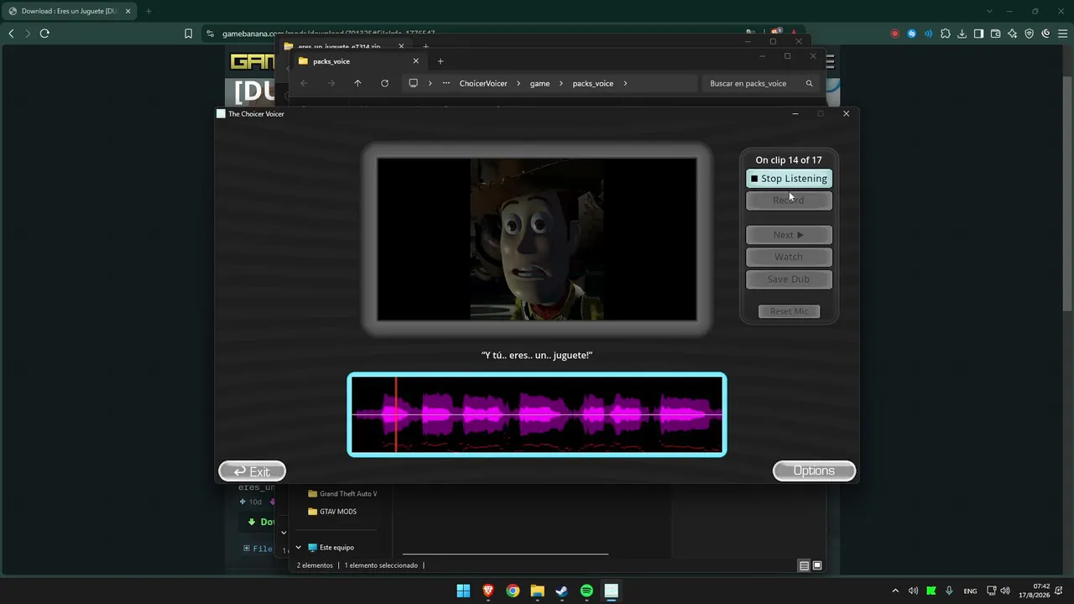This screenshot has height=604, width=1074.
Task: Open Google Chrome from the taskbar
Action: 513,591
